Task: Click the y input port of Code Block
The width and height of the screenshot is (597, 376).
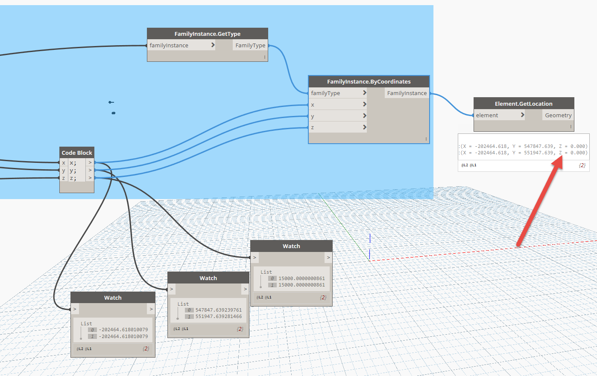Action: [64, 170]
